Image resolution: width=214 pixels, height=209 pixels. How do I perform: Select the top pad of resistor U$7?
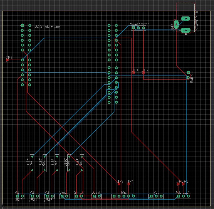[x=32, y=156]
